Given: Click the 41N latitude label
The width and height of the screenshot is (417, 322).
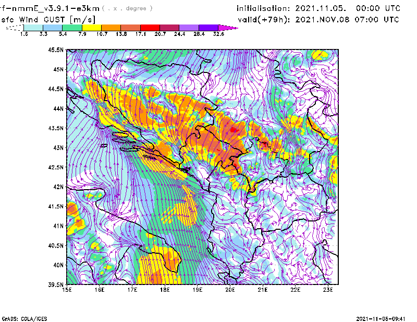Looking at the screenshot, I should (58, 226).
